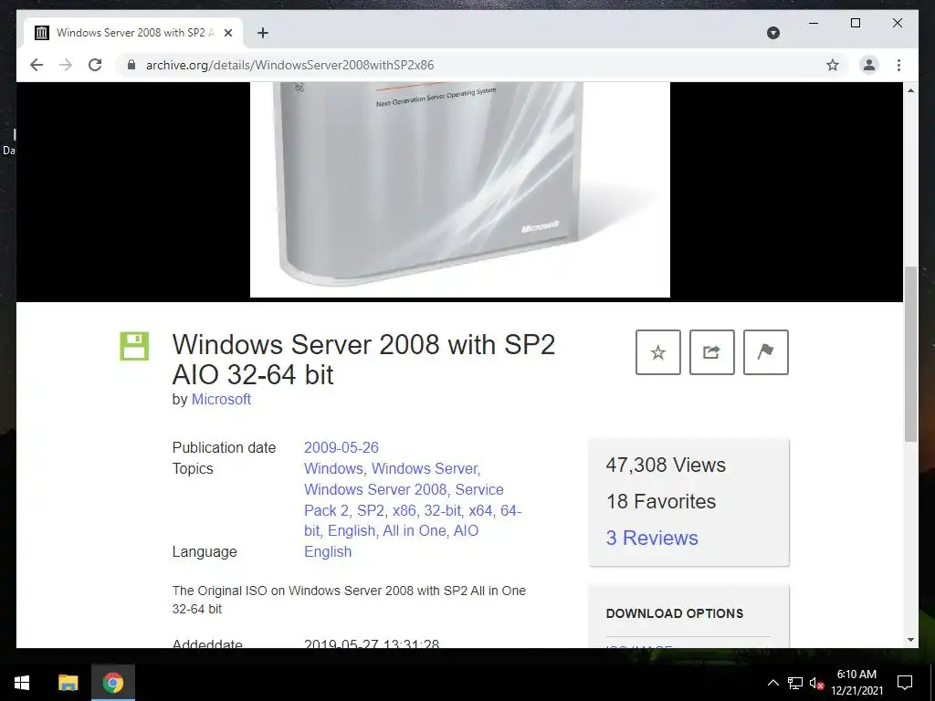Minimize the Chrome window
935x701 pixels.
pyautogui.click(x=814, y=23)
